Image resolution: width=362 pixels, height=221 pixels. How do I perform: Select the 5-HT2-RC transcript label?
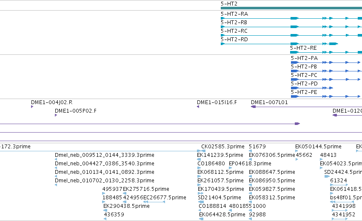(x=234, y=31)
